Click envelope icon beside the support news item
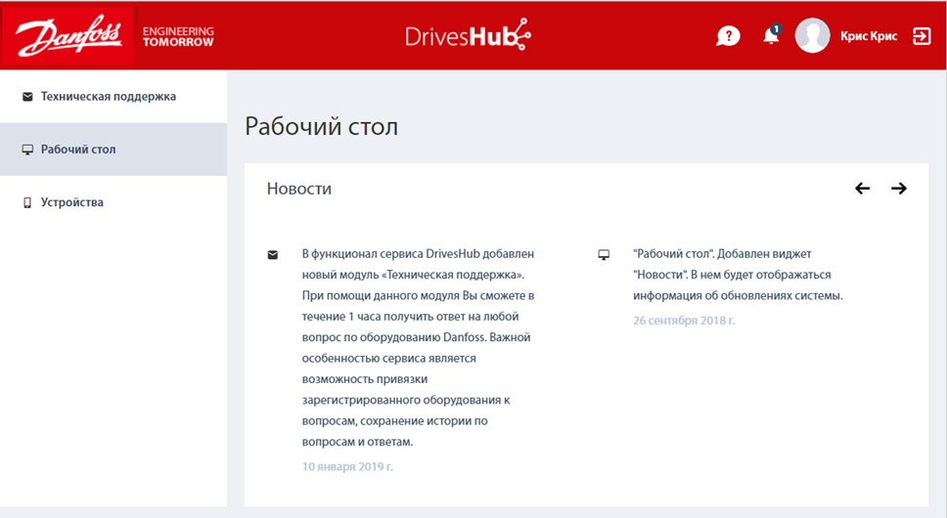This screenshot has width=947, height=518. [x=273, y=255]
